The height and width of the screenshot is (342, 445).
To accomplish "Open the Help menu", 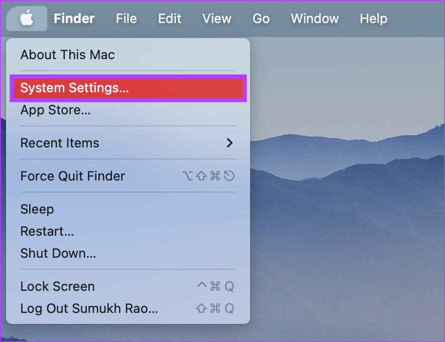I will 374,19.
